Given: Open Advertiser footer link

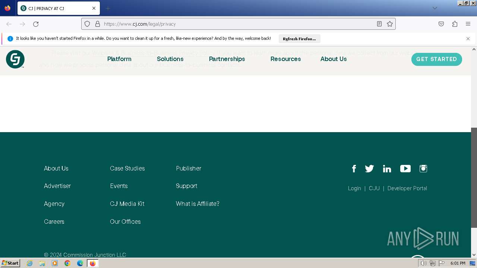Looking at the screenshot, I should pyautogui.click(x=57, y=186).
